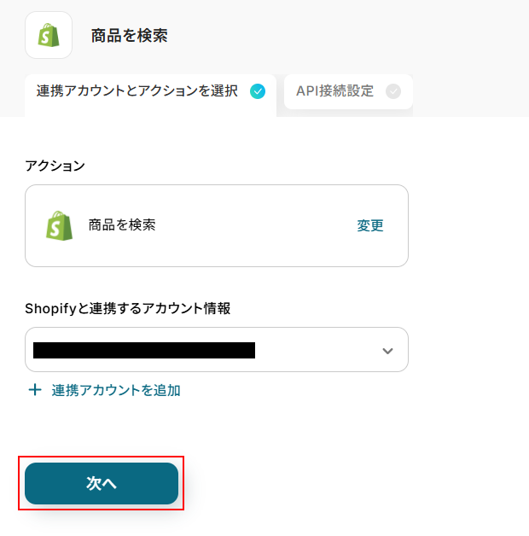529x536 pixels.
Task: Click the 商品を検索 page header title
Action: pos(129,36)
